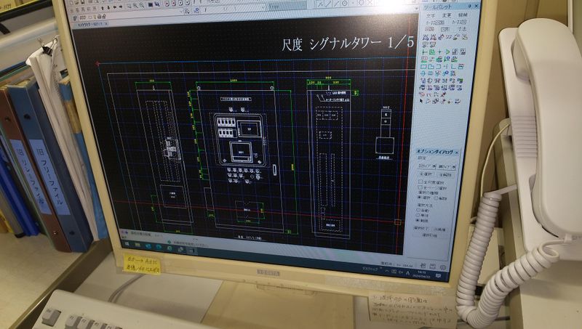Enable the 全ページ選択 checkbox
This screenshot has width=582, height=329.
click(419, 187)
